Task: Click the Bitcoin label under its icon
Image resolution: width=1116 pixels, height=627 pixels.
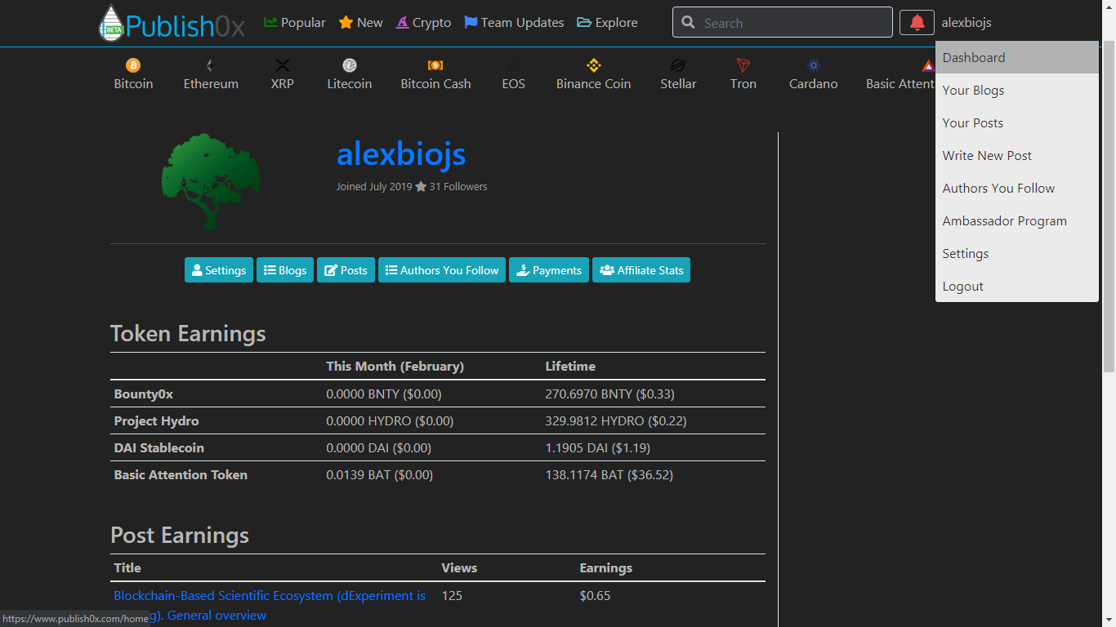Action: coord(133,83)
